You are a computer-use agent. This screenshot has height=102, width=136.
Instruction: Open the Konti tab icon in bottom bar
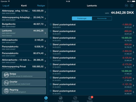pos(46,98)
